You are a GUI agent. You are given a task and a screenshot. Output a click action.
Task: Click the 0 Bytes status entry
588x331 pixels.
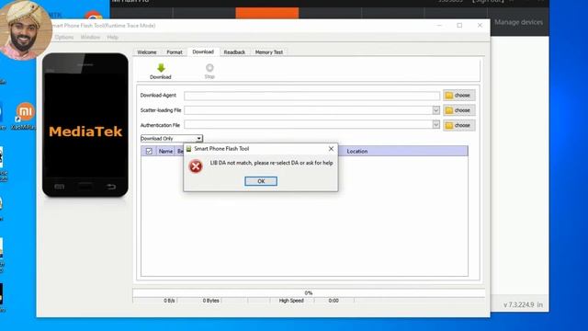210,301
